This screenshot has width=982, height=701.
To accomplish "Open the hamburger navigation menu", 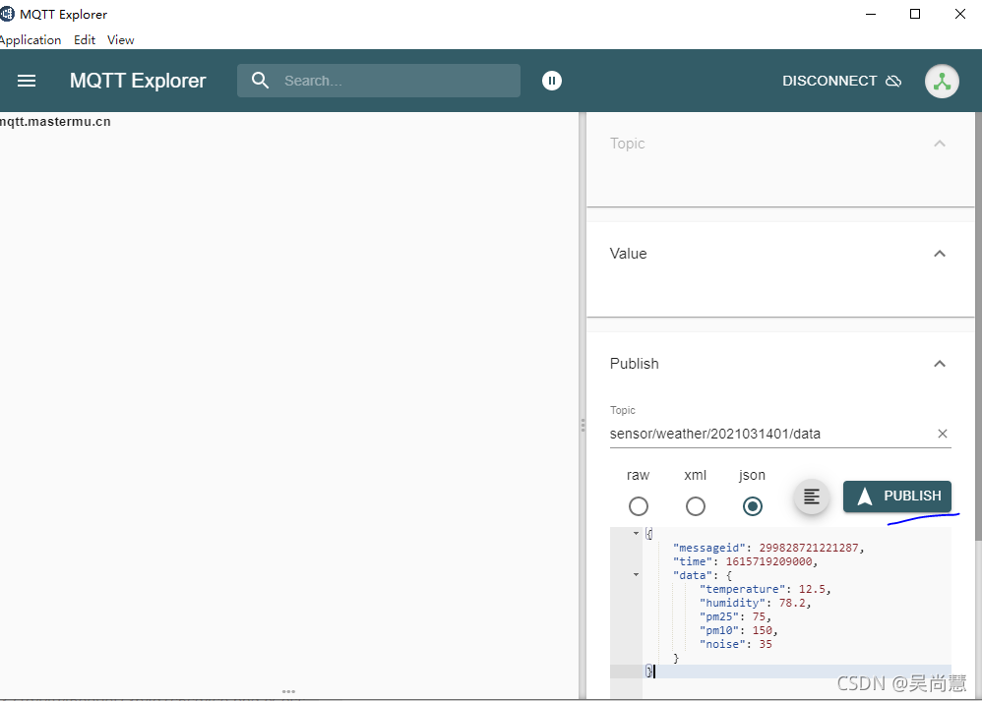I will pos(27,81).
